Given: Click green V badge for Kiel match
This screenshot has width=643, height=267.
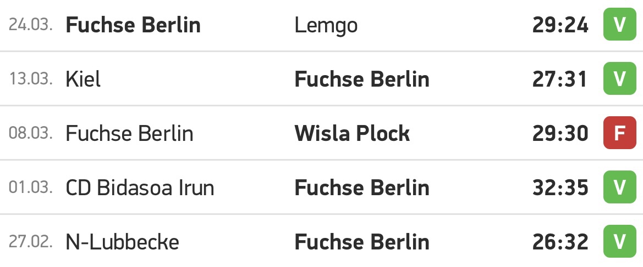Looking at the screenshot, I should click(619, 79).
